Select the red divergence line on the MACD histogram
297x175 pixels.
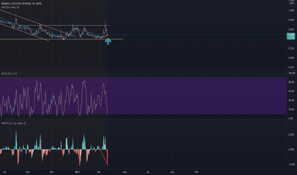point(104,157)
